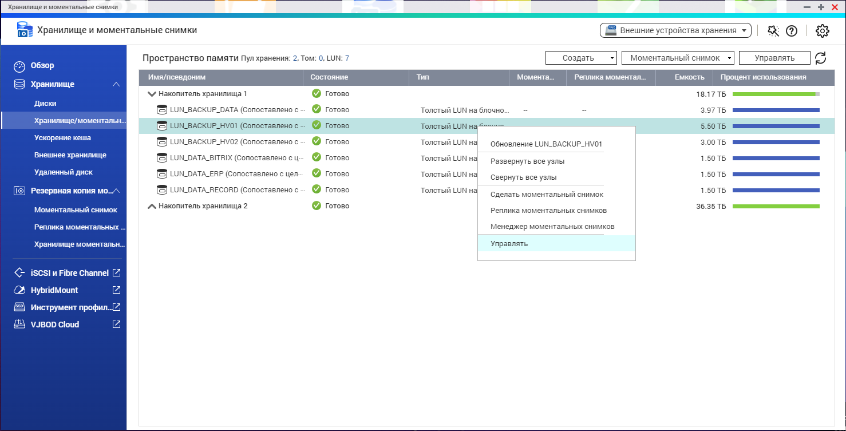The height and width of the screenshot is (431, 846).
Task: Click the disk icon of LUN_BACKUP_HV02
Action: click(162, 142)
